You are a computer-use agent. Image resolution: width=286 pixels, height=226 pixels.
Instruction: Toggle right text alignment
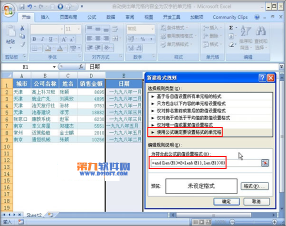pos(106,38)
